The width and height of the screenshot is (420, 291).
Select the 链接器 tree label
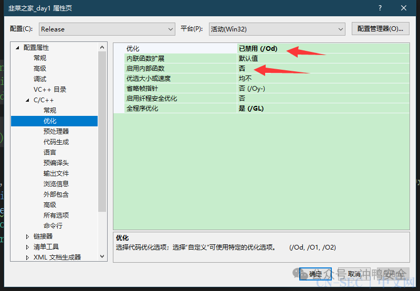[x=43, y=236]
